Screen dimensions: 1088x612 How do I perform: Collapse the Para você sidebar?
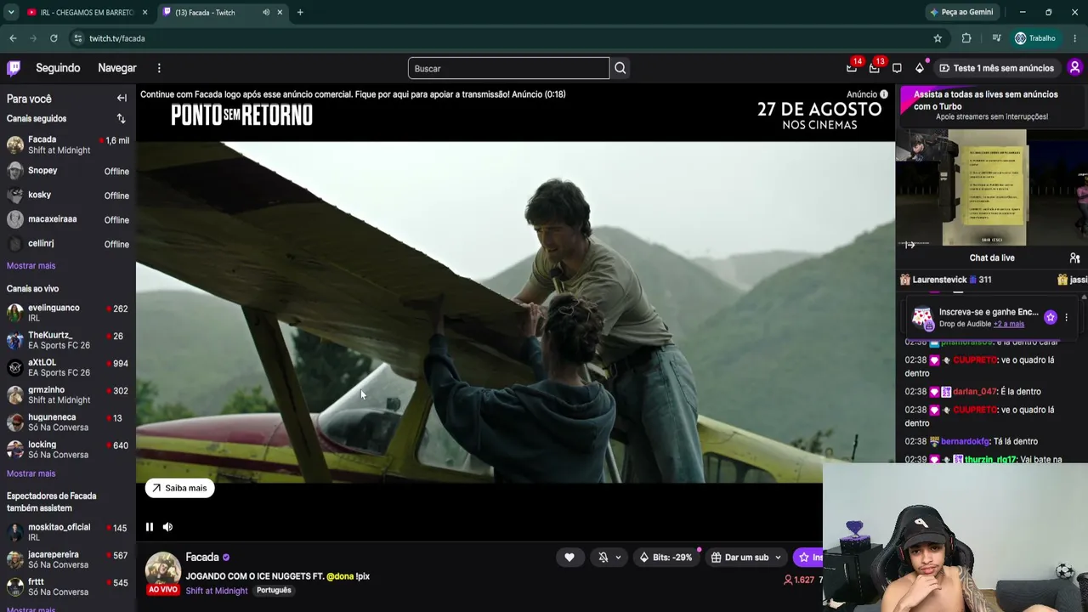coord(122,99)
